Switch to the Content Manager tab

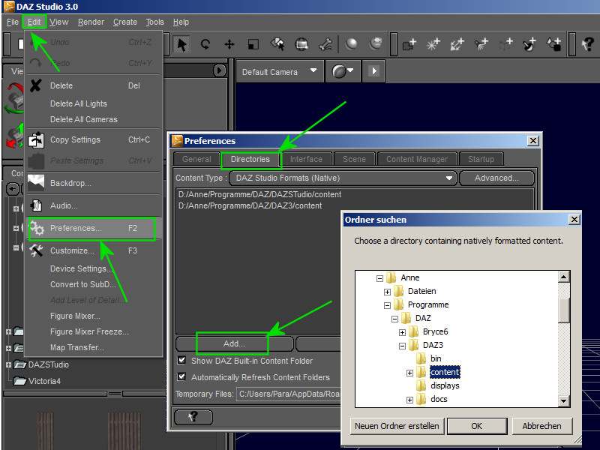[417, 159]
